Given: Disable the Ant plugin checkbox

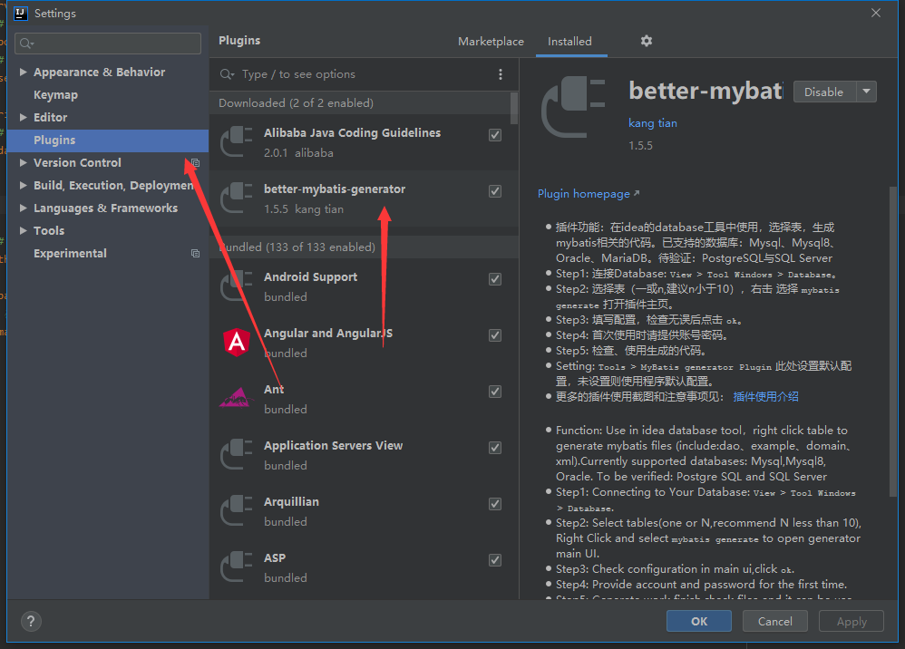Looking at the screenshot, I should click(495, 392).
